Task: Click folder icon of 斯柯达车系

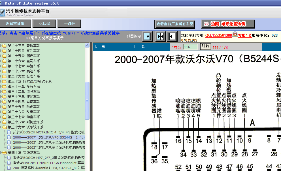Action: [x=4, y=122]
